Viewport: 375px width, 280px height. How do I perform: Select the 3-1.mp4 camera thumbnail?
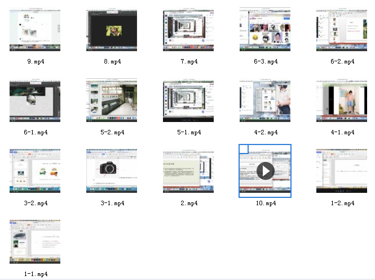112,171
